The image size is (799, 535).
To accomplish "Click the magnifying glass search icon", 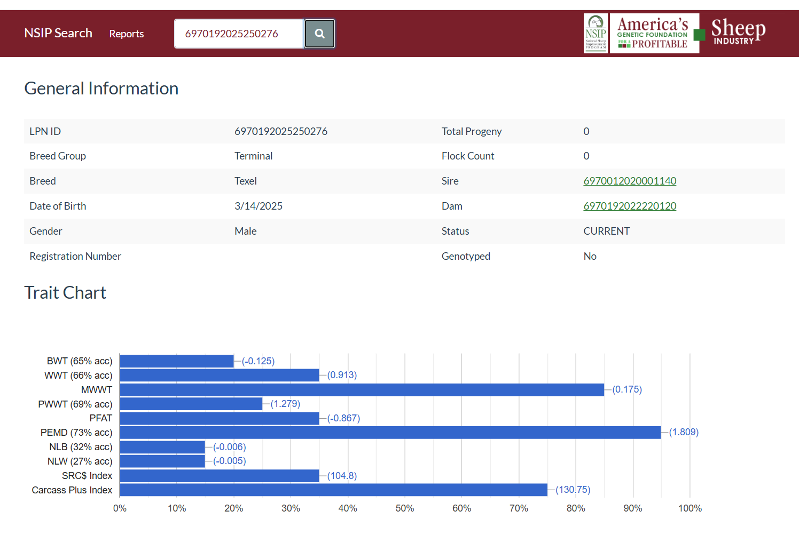I will click(x=319, y=33).
